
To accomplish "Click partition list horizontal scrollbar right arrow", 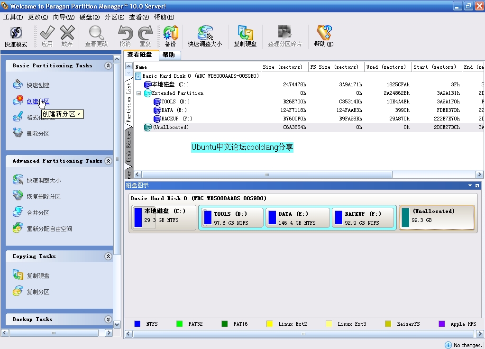I will 479,174.
